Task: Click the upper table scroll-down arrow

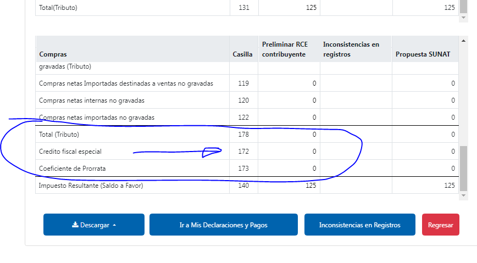Action: (x=464, y=18)
